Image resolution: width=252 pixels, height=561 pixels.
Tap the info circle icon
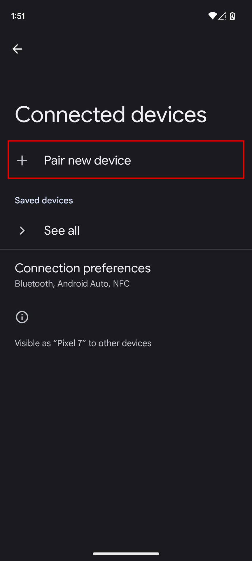tap(22, 317)
